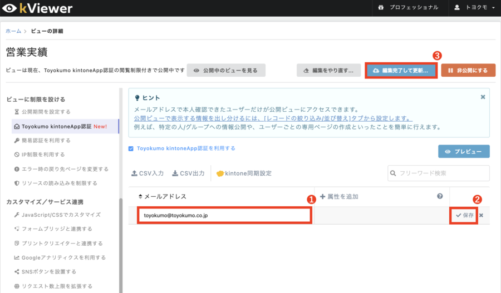Open the トヨクモ user dropdown

(475, 7)
